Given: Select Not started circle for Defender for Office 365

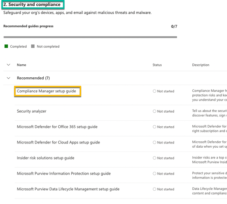Looking at the screenshot, I should click(154, 127).
